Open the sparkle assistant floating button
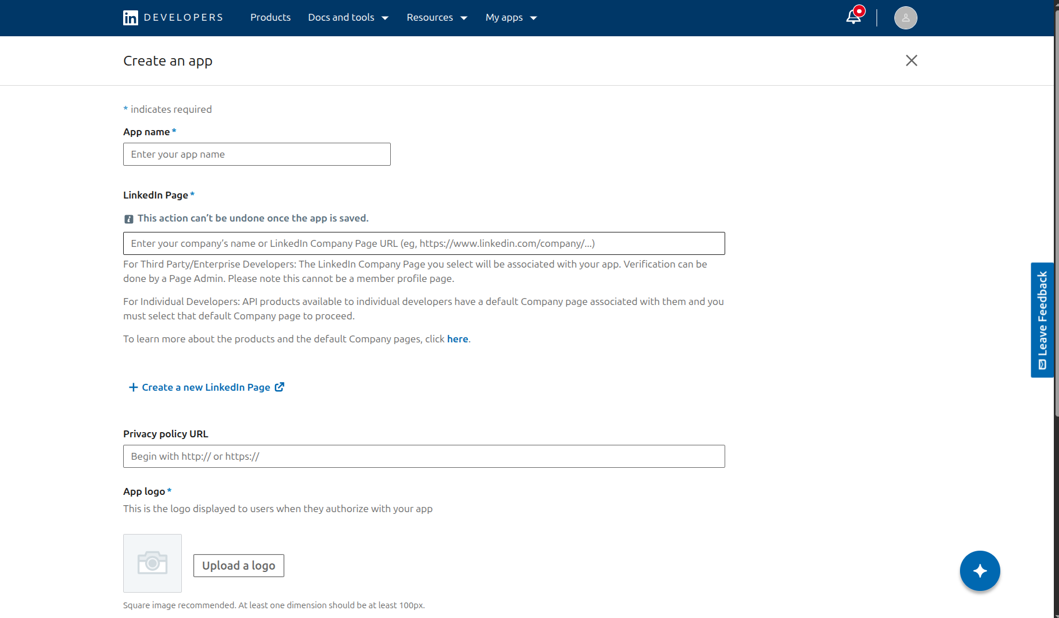Image resolution: width=1059 pixels, height=618 pixels. coord(980,570)
